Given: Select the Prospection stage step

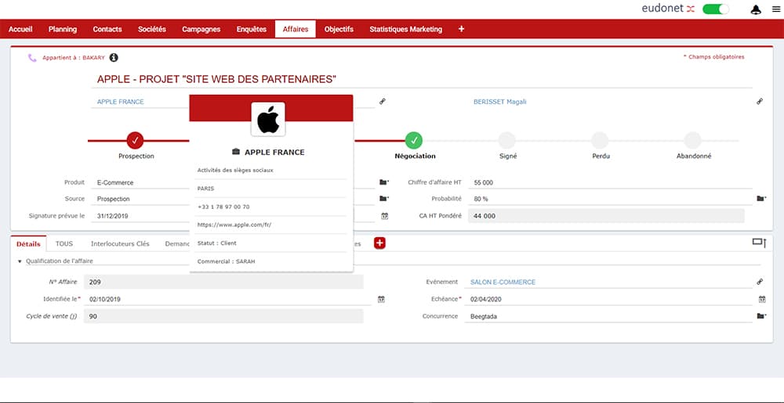Looking at the screenshot, I should [x=136, y=141].
